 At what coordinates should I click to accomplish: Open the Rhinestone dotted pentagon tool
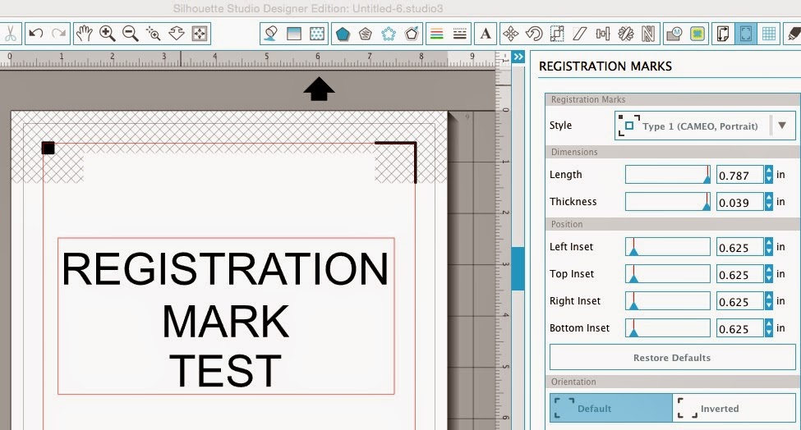click(389, 34)
